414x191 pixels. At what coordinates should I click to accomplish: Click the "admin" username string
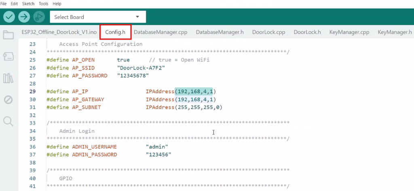coord(157,147)
